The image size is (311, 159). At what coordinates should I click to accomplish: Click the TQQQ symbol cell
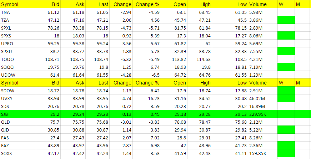click(18, 59)
